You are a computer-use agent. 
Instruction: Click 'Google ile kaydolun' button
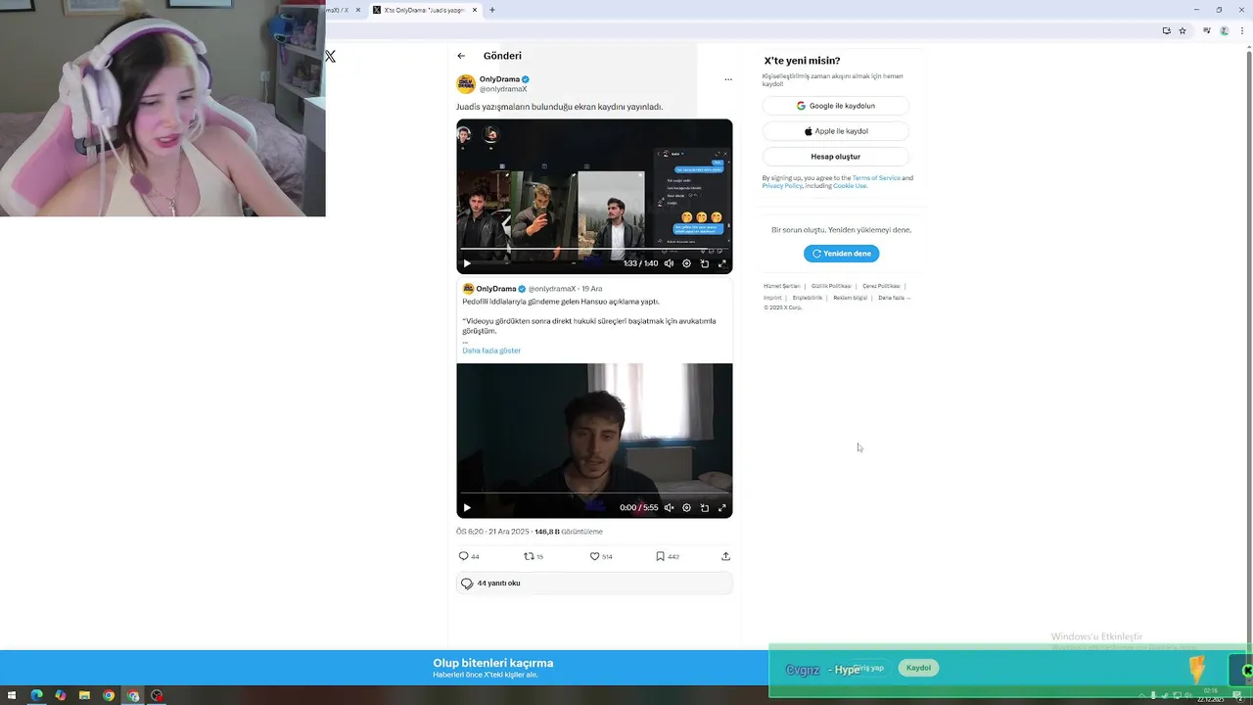(835, 106)
